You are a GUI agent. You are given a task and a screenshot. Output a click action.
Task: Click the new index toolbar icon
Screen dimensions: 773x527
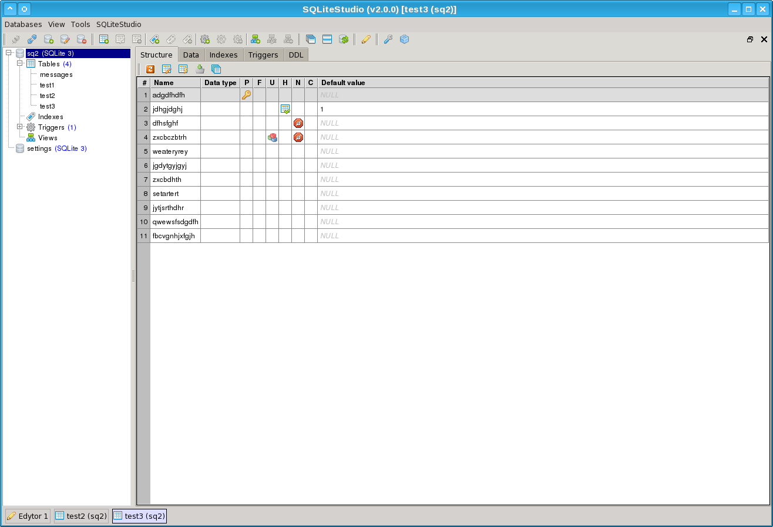(x=154, y=39)
